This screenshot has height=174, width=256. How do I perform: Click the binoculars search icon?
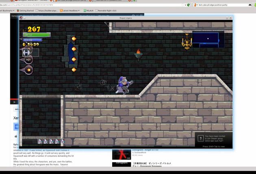click(250, 5)
